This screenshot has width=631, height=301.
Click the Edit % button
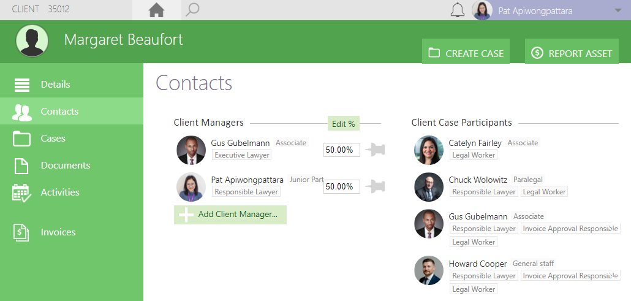(x=344, y=124)
